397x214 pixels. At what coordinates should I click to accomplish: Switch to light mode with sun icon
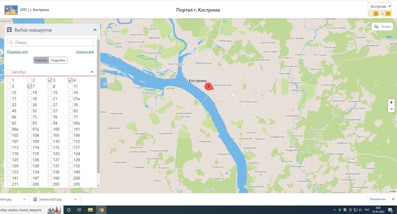[371, 13]
